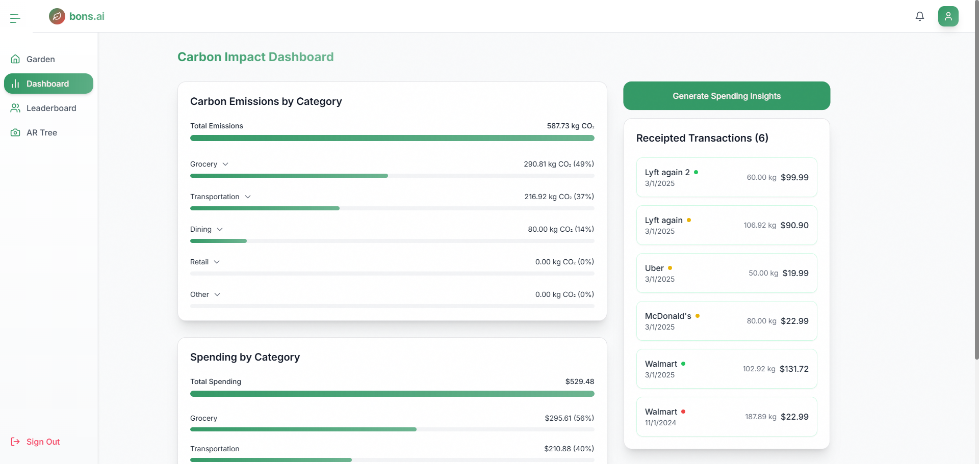Toggle the sidebar menu icon

pyautogui.click(x=15, y=18)
